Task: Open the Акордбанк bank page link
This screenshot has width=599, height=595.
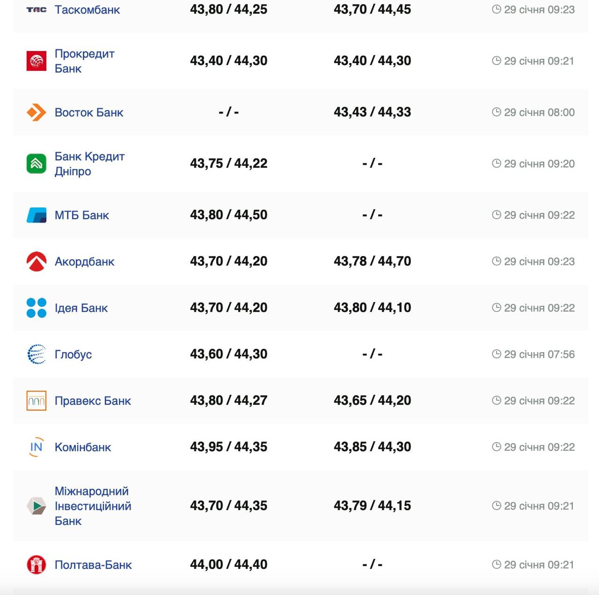Action: [85, 262]
